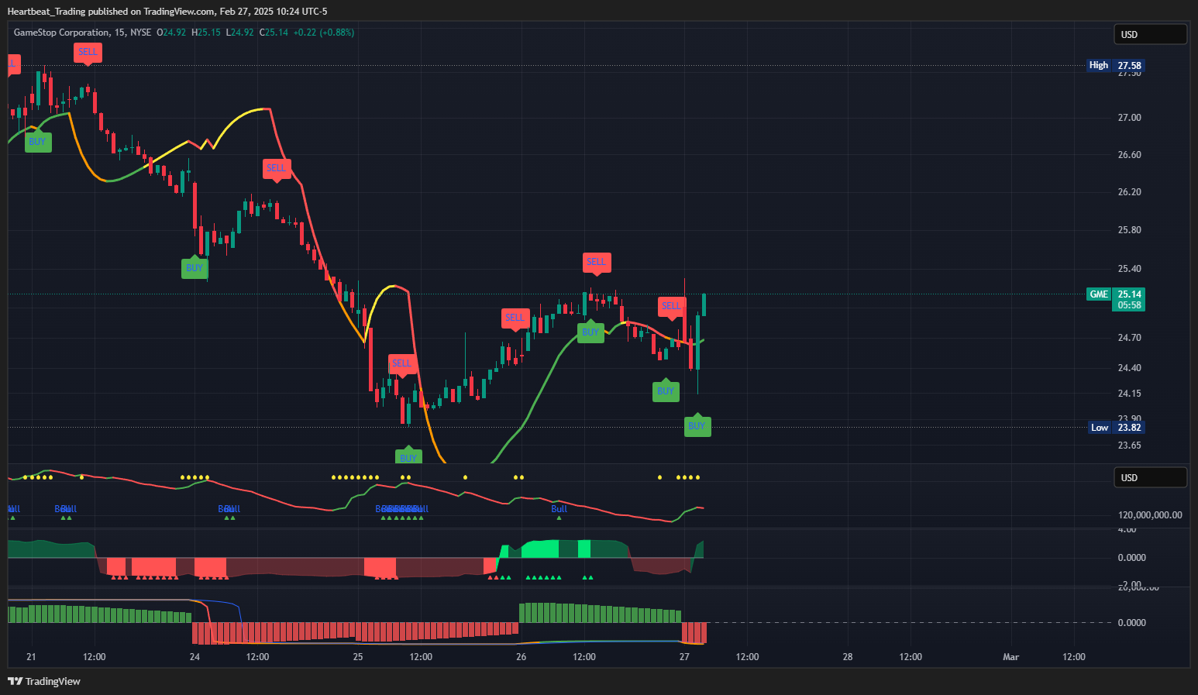This screenshot has height=695, width=1198.
Task: Open the USD currency selector on the price chart
Action: (x=1150, y=34)
